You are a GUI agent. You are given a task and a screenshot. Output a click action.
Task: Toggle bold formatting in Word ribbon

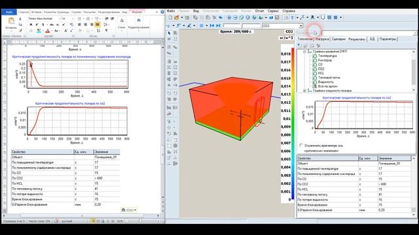click(31, 25)
